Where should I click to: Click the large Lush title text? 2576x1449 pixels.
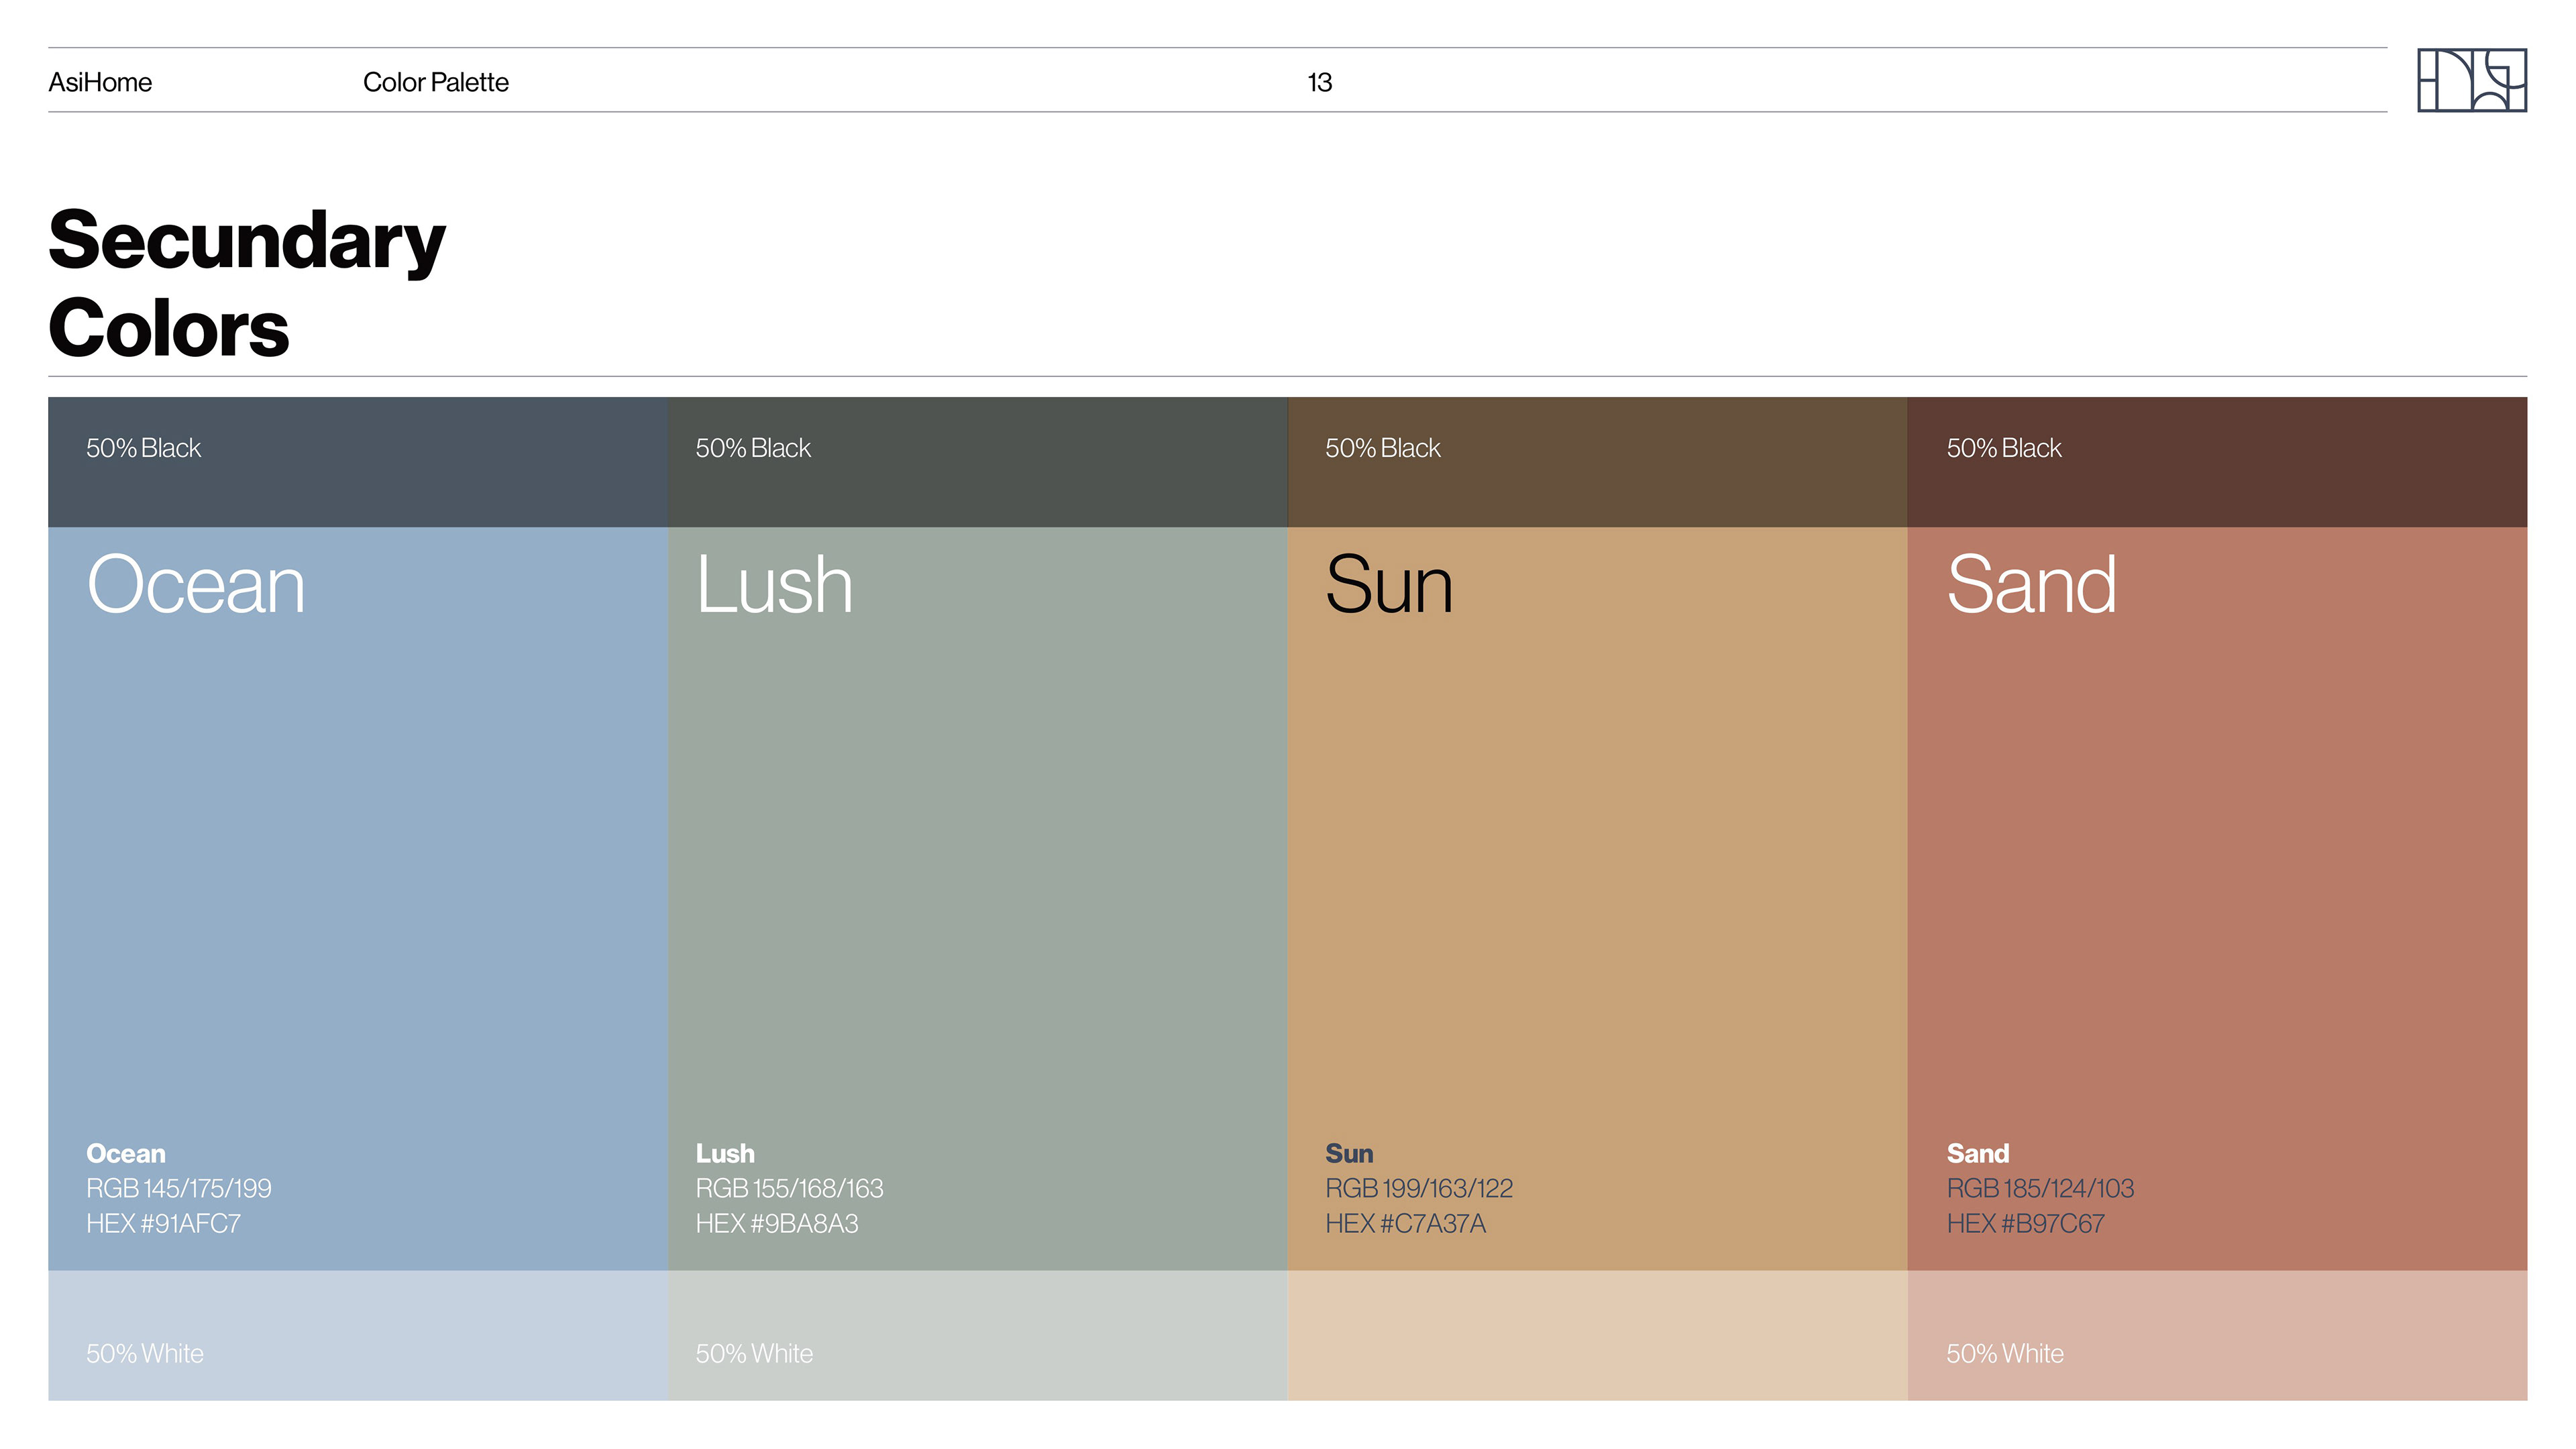(x=774, y=585)
